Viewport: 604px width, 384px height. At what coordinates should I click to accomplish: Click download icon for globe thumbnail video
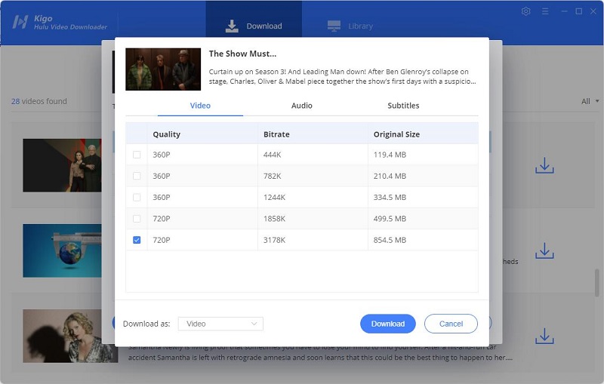coord(544,250)
